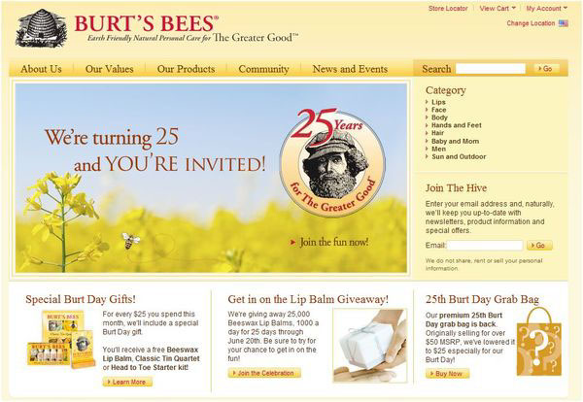The image size is (583, 402).
Task: Click the Category heading
Action: tap(445, 90)
